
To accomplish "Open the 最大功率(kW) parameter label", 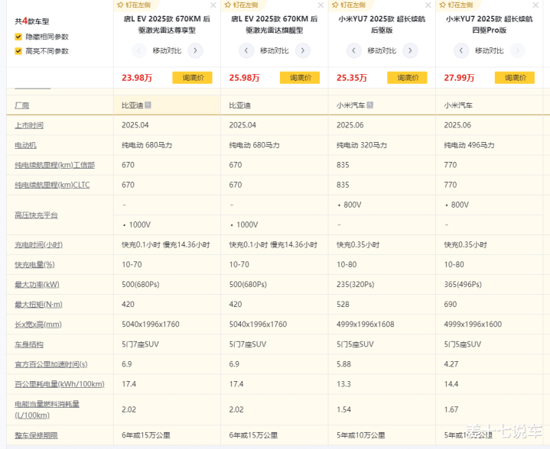I will click(x=37, y=285).
